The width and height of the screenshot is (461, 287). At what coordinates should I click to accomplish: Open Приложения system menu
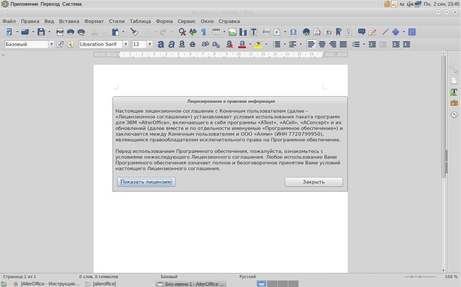24,4
